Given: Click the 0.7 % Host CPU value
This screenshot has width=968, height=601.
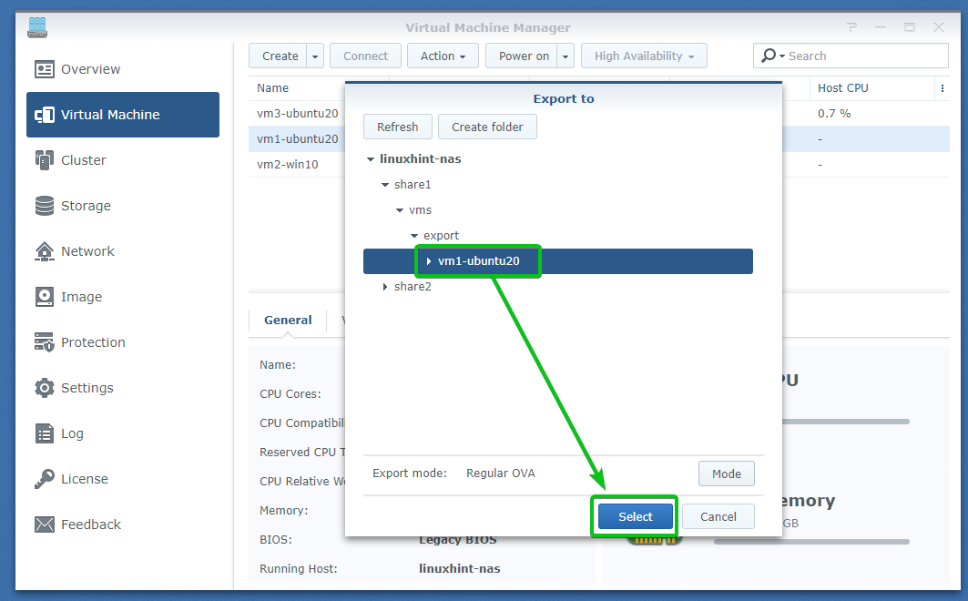Looking at the screenshot, I should [834, 114].
